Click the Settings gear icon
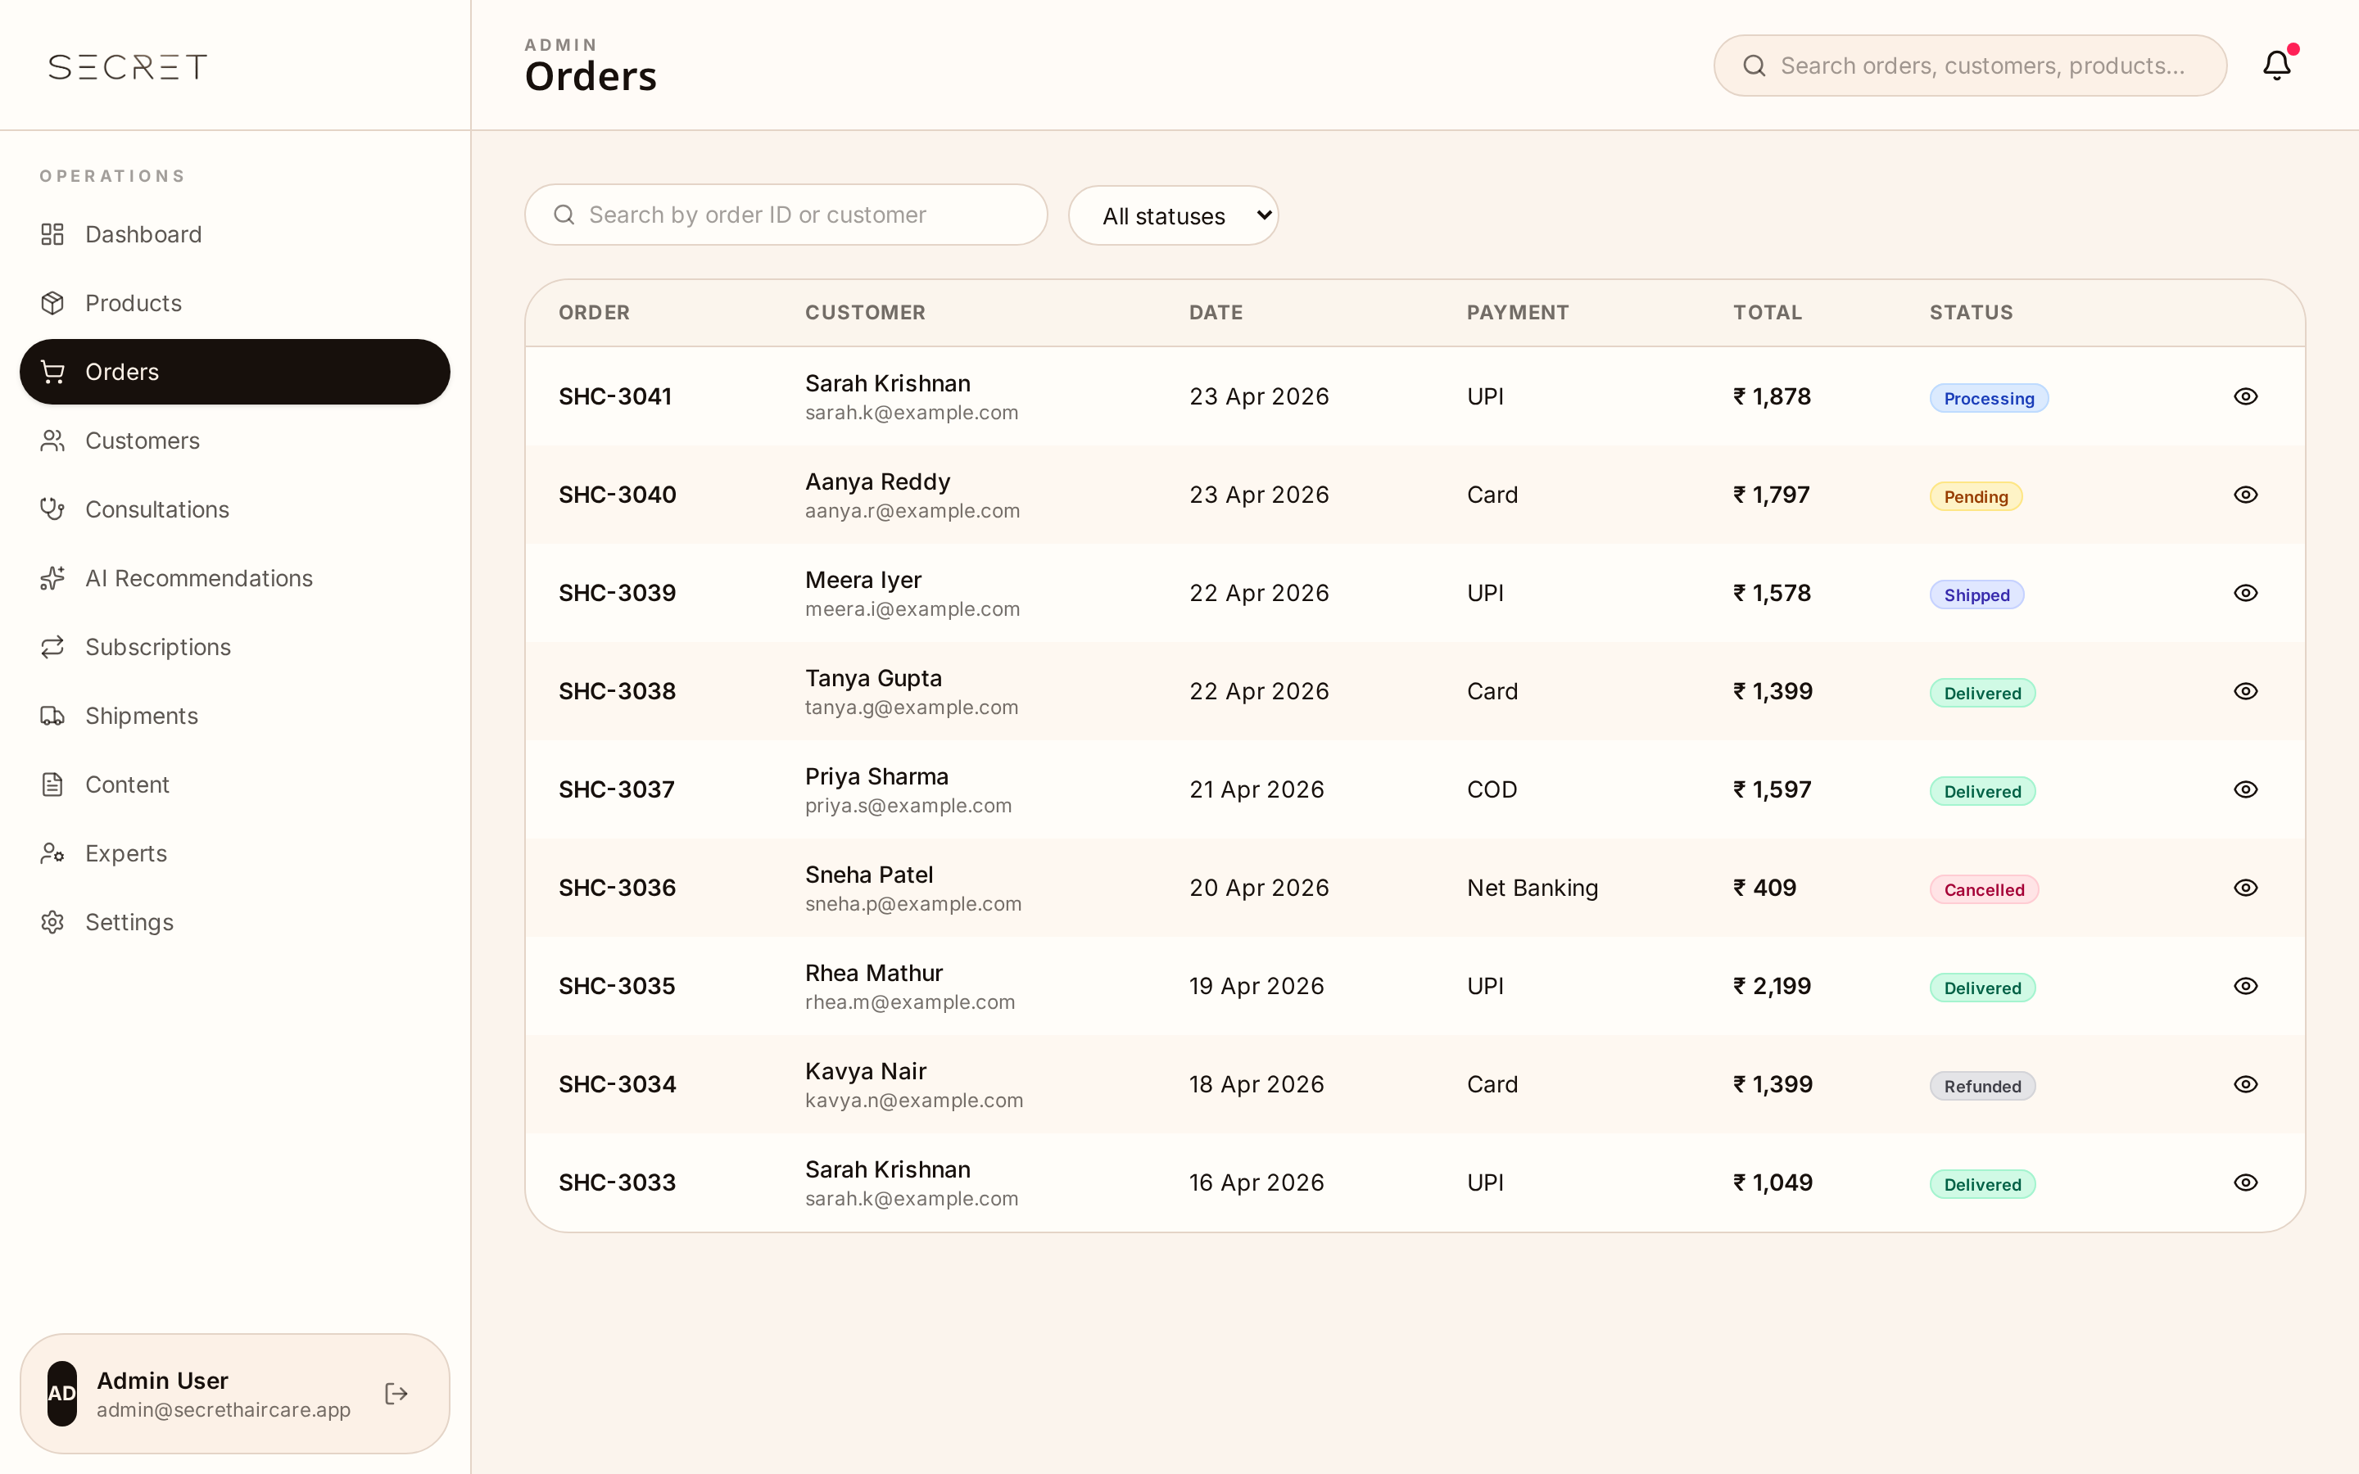This screenshot has height=1474, width=2359. pos(52,922)
